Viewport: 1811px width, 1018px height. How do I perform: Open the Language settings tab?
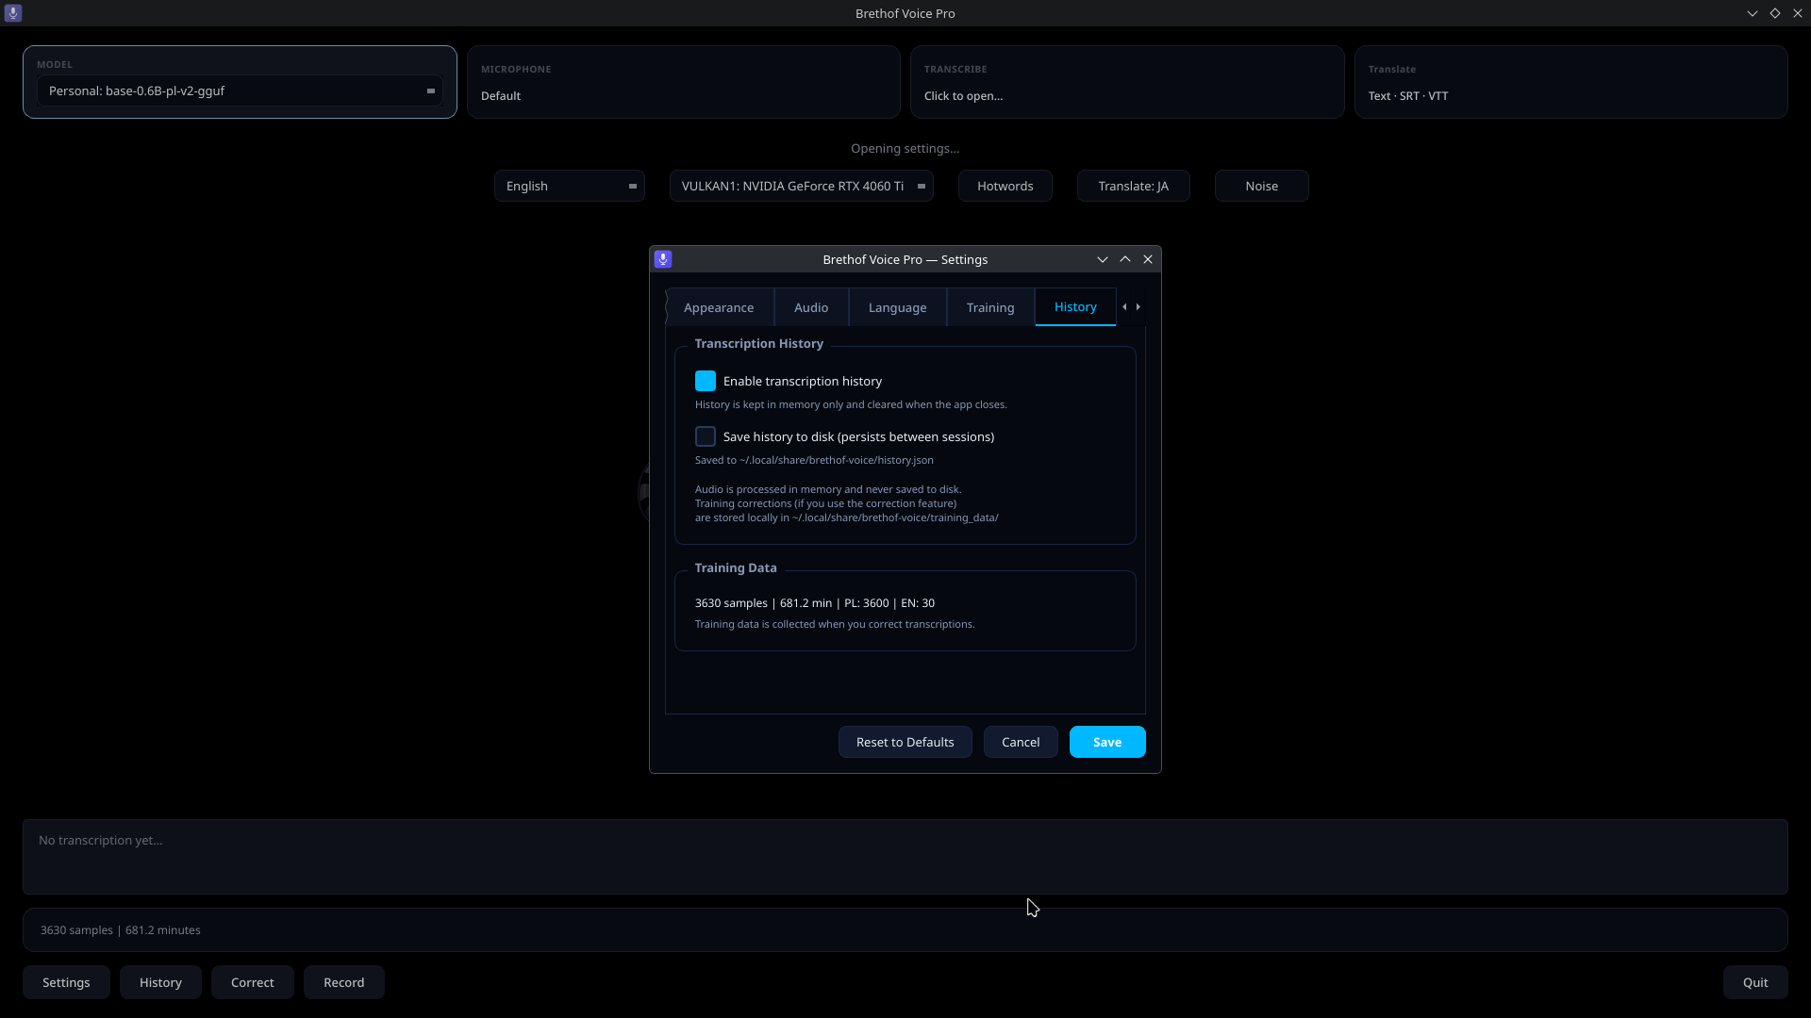point(897,307)
